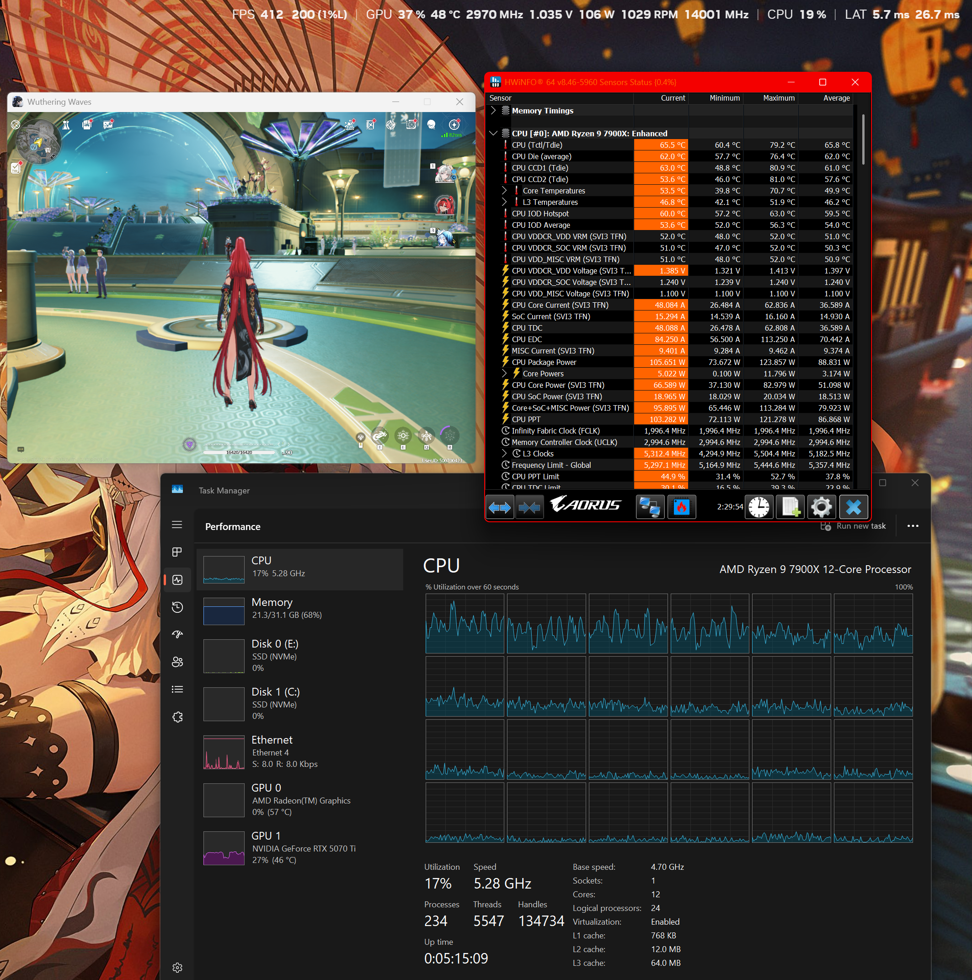Click the HWiNFO flame icon button

click(682, 507)
